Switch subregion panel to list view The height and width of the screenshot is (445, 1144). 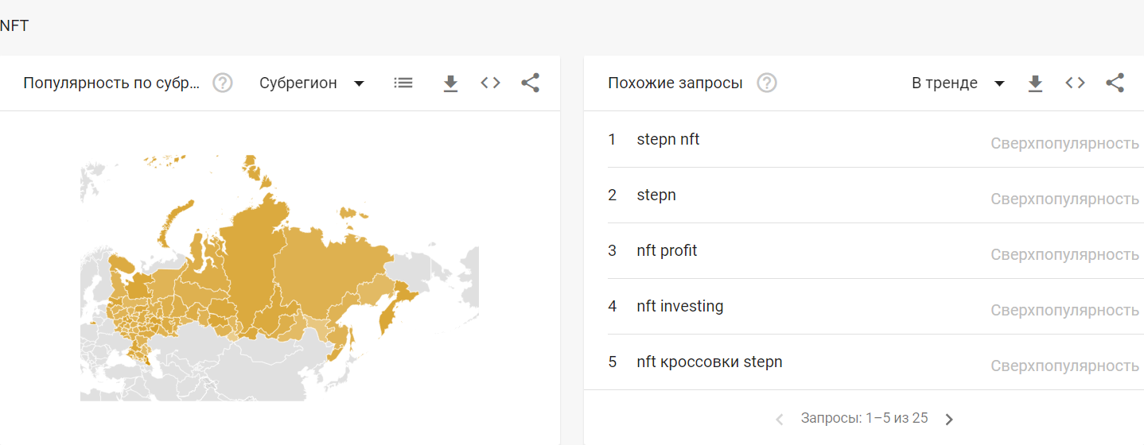click(403, 83)
